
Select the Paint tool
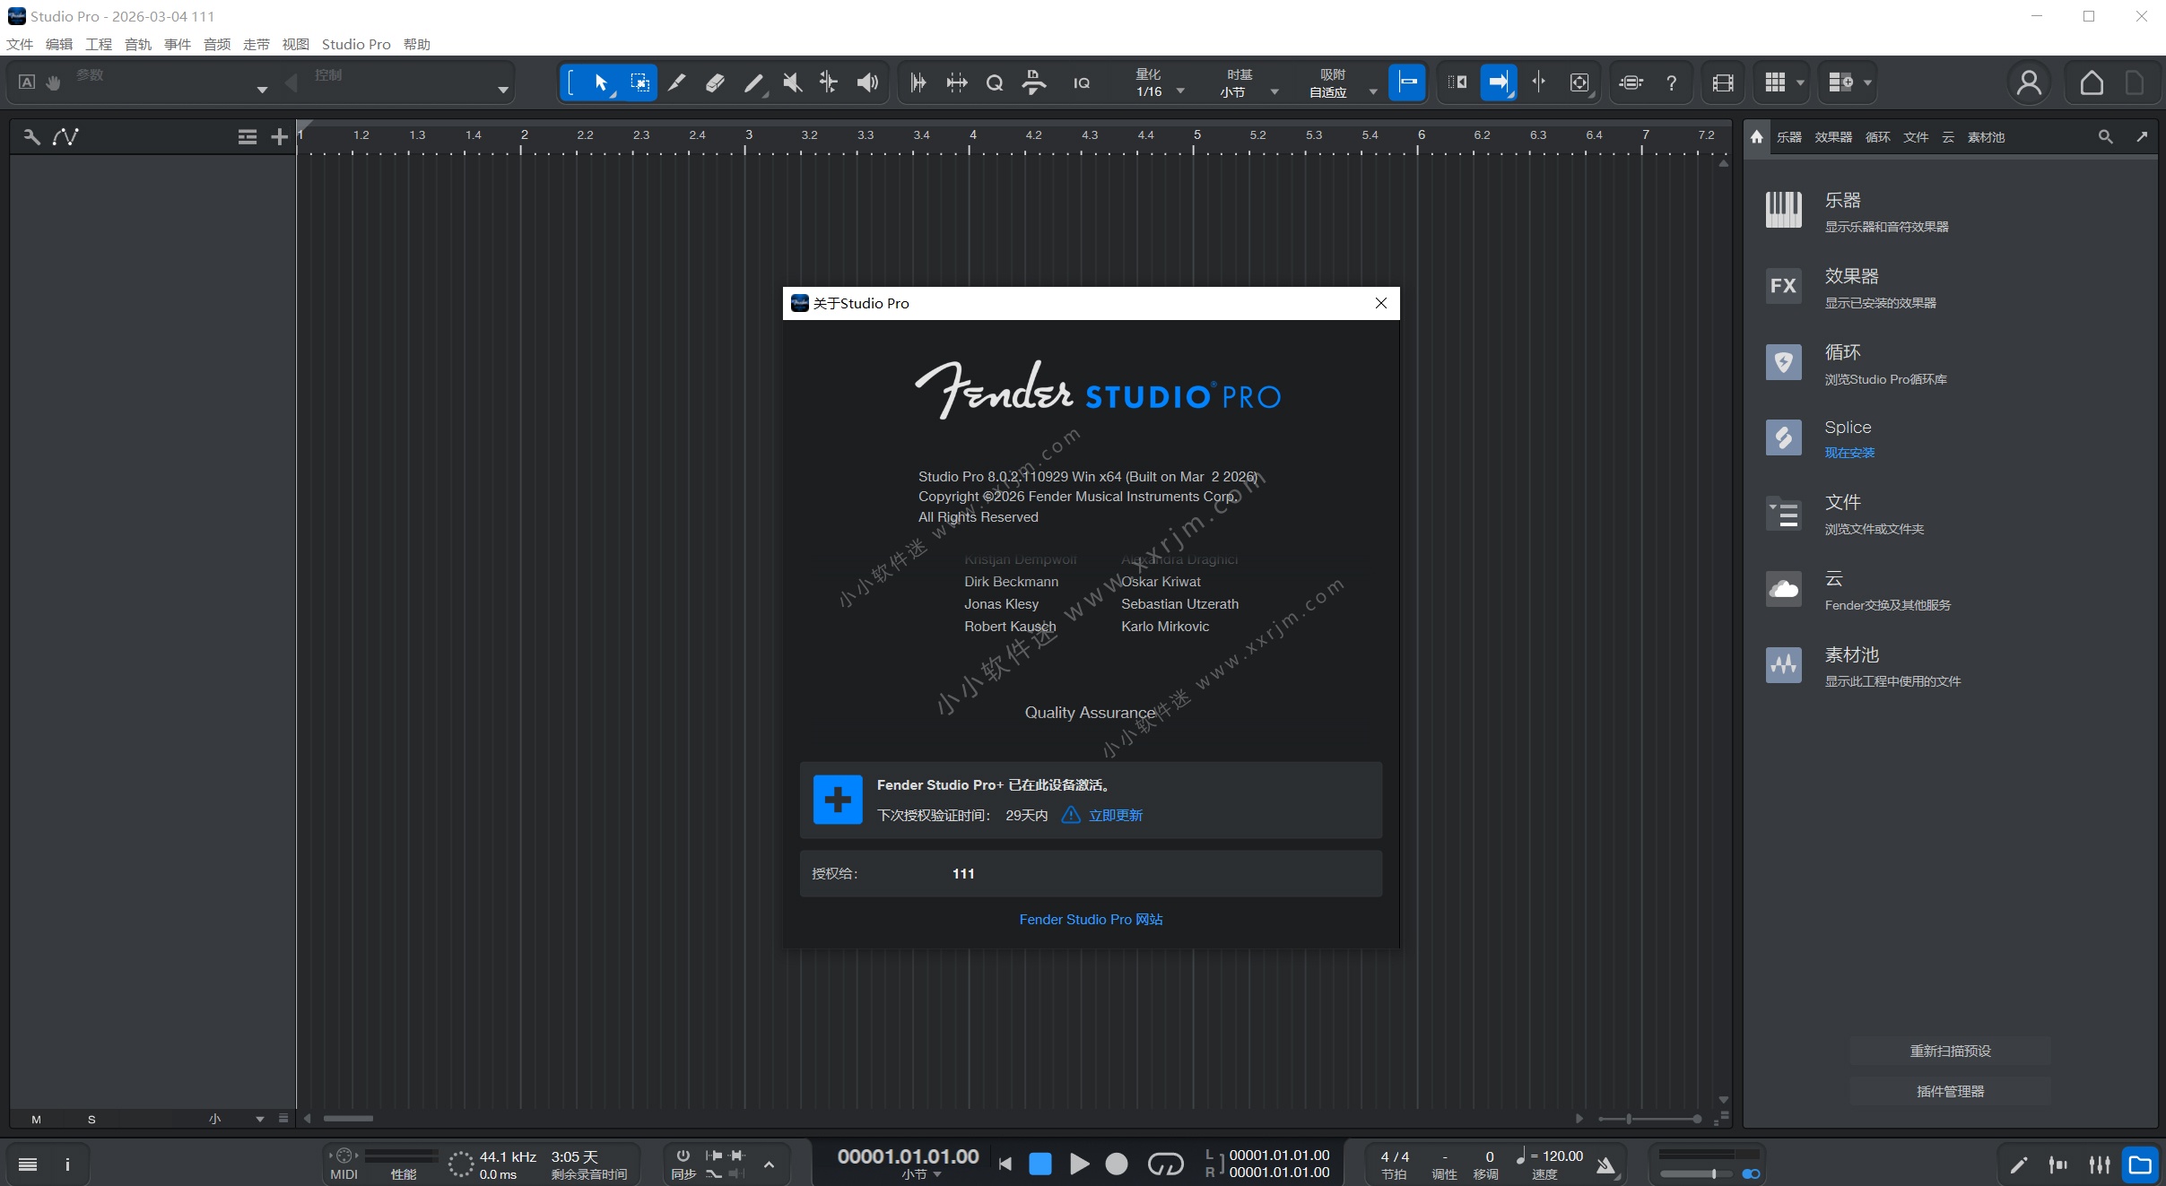753,82
